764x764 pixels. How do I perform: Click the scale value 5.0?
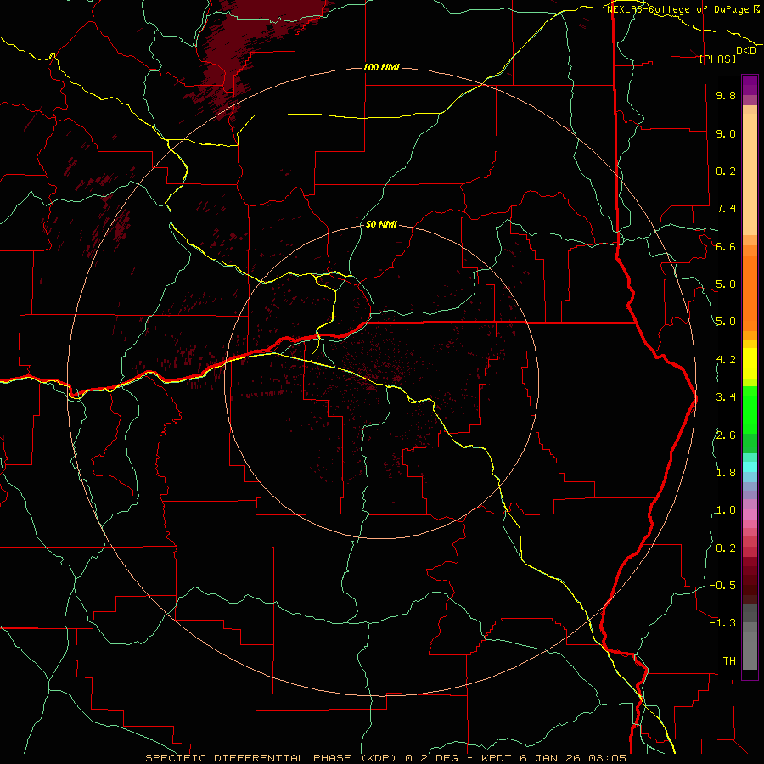click(726, 322)
